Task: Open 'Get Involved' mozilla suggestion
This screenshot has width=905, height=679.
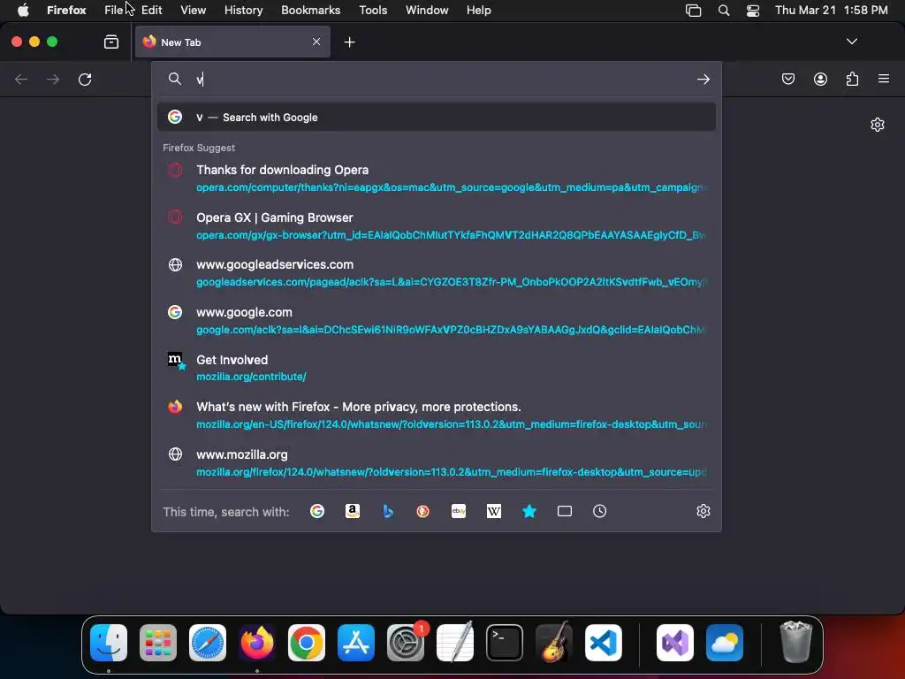Action: pyautogui.click(x=437, y=368)
